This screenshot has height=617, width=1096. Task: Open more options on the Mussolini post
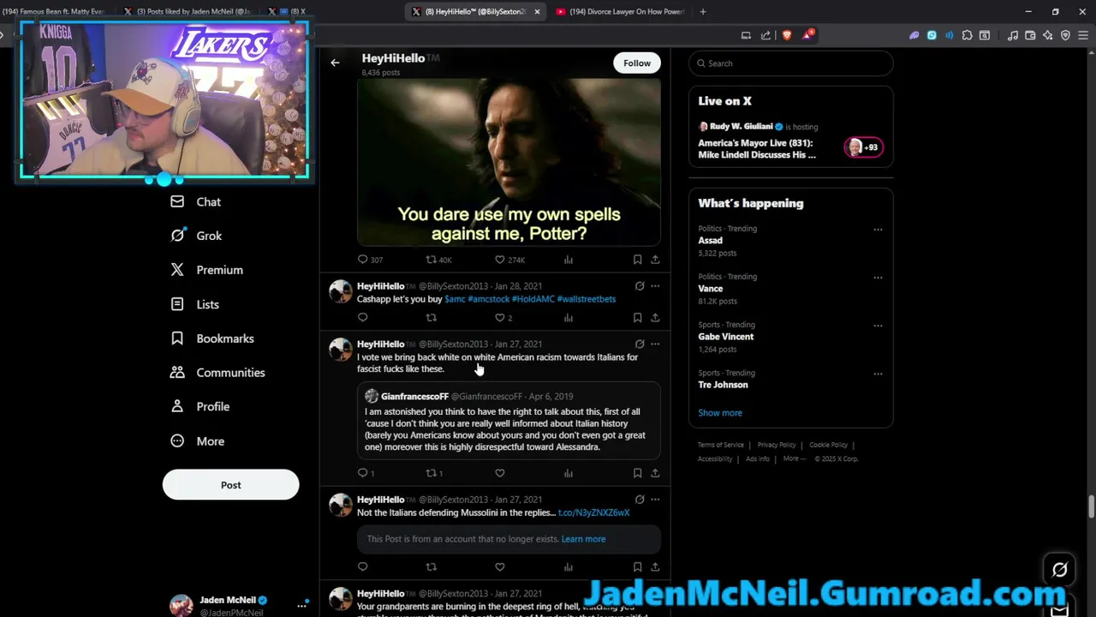coord(655,500)
